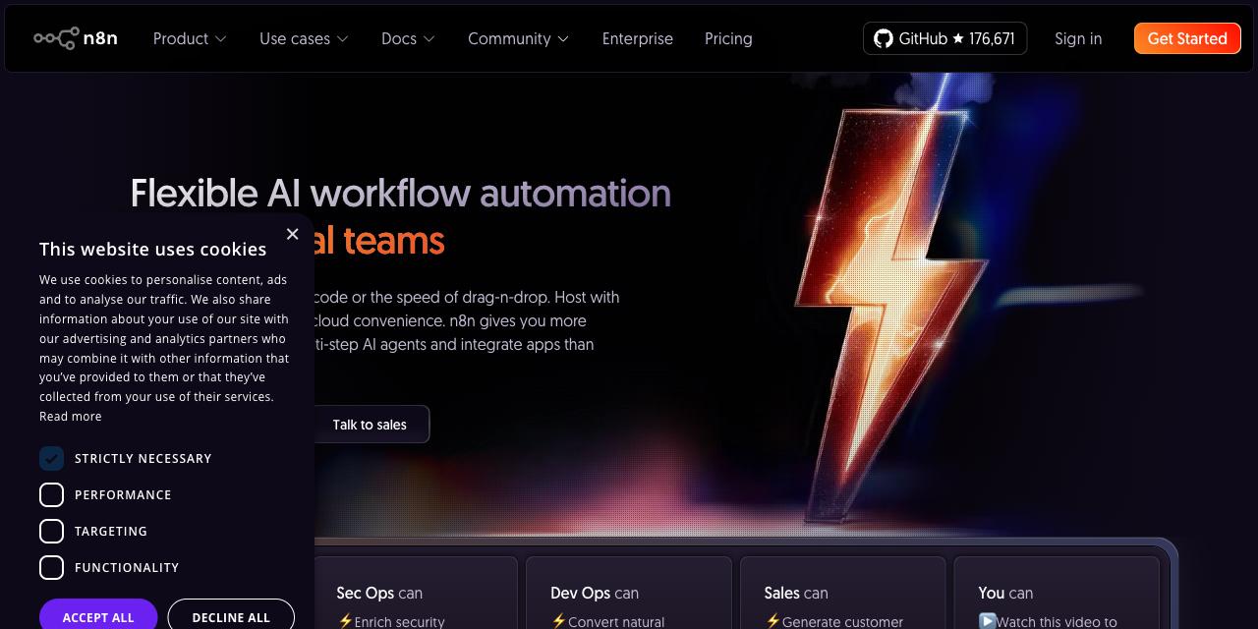
Task: Click the lightning icon in Sec Ops card
Action: coord(345,621)
